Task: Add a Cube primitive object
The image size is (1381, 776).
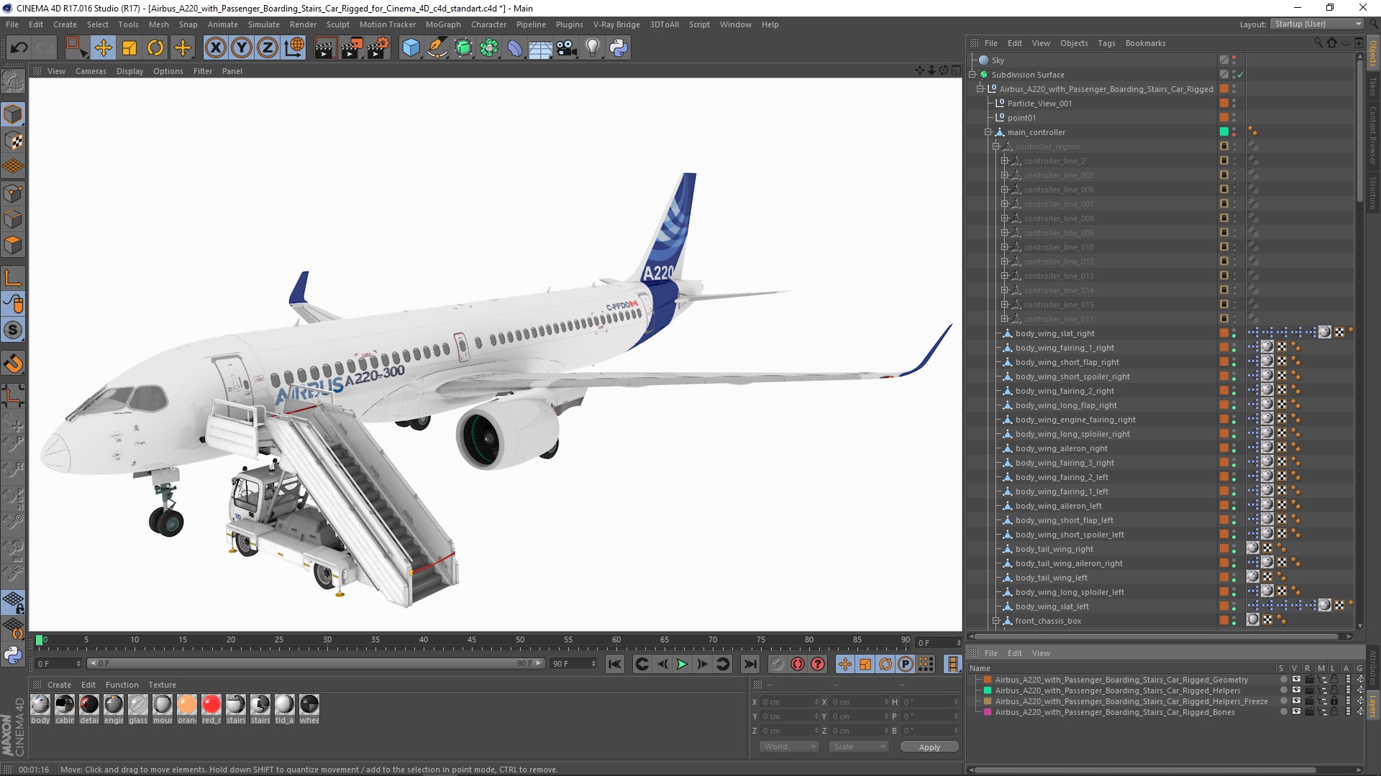Action: tap(411, 48)
